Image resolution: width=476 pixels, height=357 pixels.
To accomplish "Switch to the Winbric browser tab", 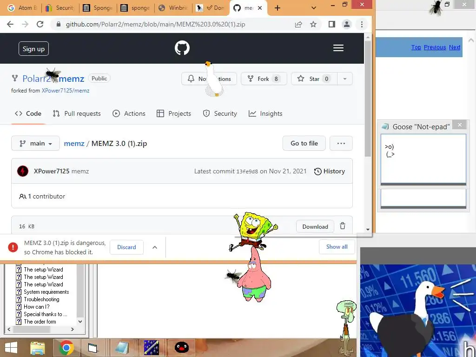I will coord(173,8).
